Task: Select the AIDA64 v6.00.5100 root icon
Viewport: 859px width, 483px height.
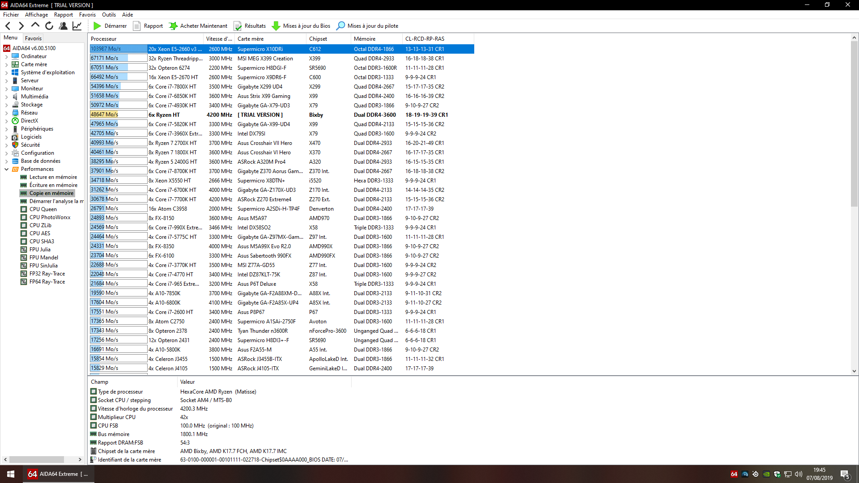Action: click(x=7, y=48)
